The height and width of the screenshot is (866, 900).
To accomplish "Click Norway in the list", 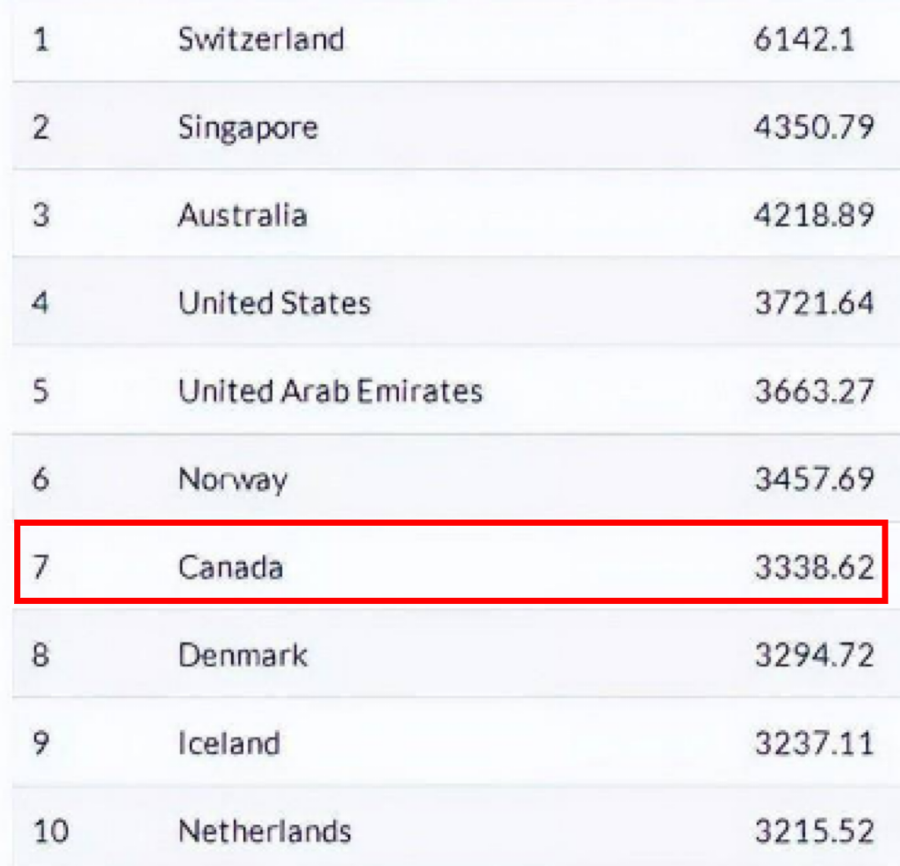I will (x=232, y=480).
